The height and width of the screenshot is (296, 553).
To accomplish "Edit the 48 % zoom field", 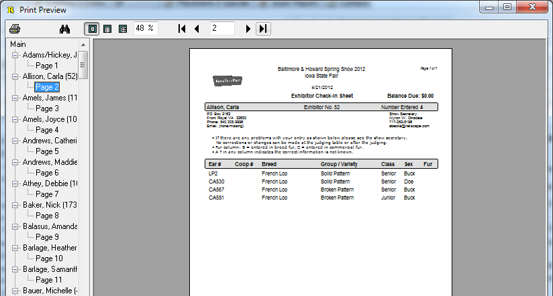I will pos(146,29).
